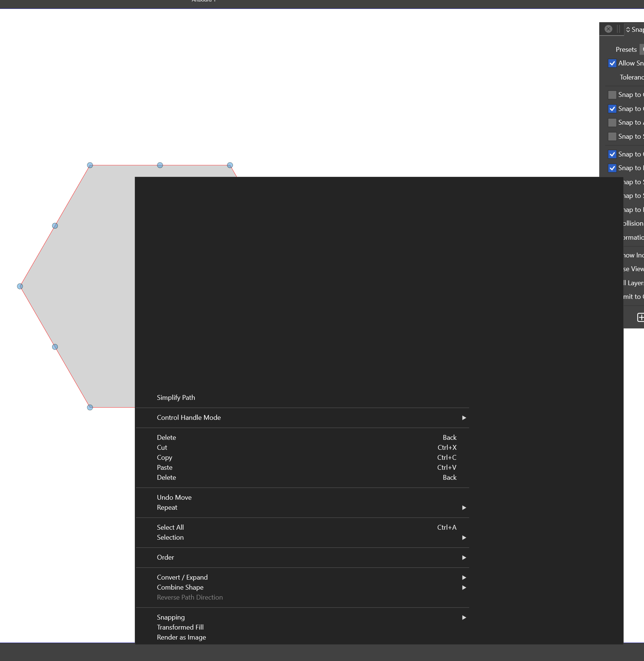The image size is (644, 661).
Task: Click the Snapping panel drag grip handle
Action: click(618, 29)
